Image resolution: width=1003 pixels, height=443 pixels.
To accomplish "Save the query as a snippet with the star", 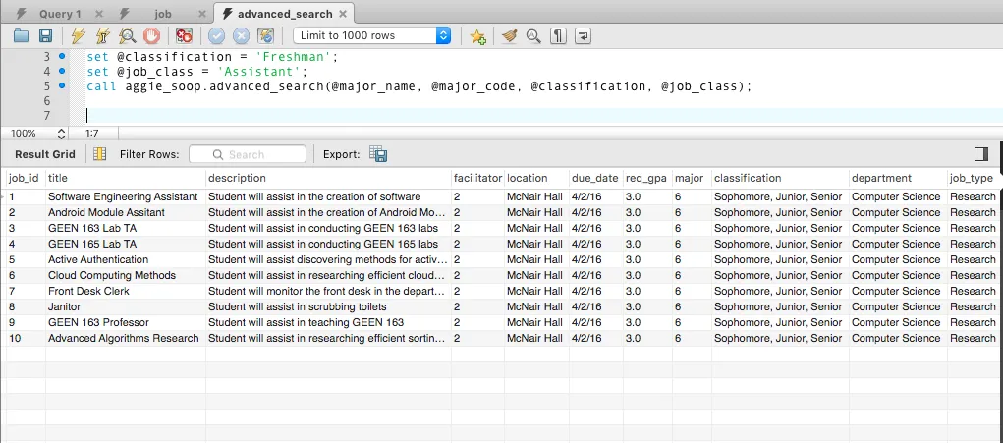I will (477, 36).
